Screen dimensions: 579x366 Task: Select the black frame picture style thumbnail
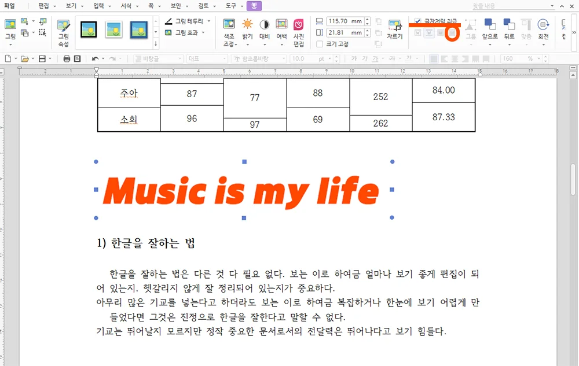[89, 29]
